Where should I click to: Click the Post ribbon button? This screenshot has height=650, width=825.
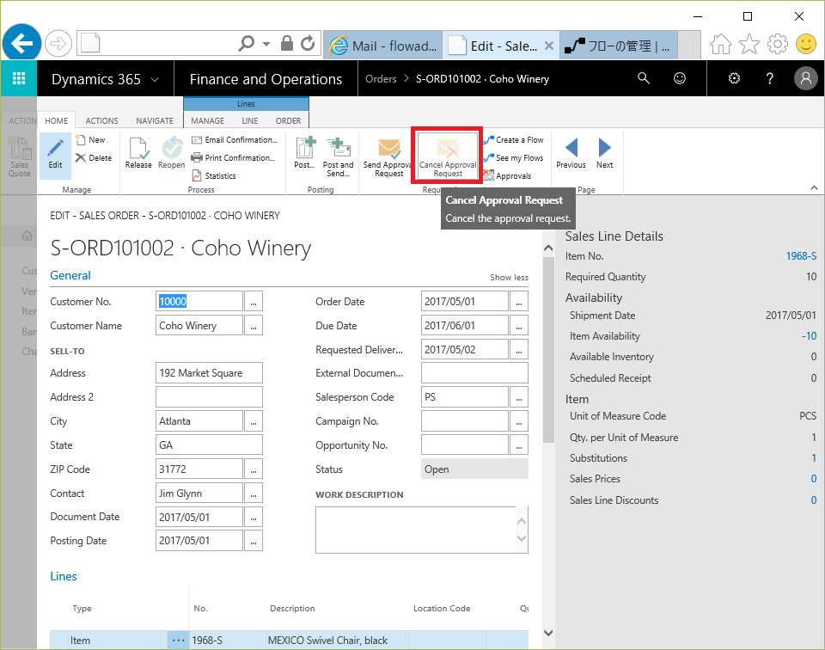[304, 153]
